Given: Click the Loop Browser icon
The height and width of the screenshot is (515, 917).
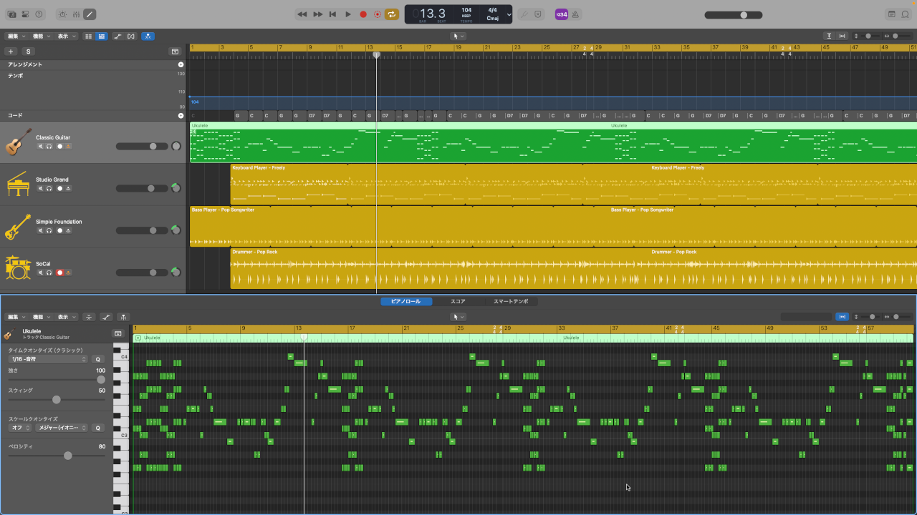Looking at the screenshot, I should coord(906,14).
